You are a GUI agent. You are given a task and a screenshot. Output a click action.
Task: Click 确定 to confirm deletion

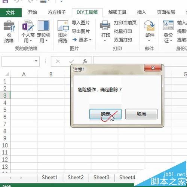click(105, 114)
